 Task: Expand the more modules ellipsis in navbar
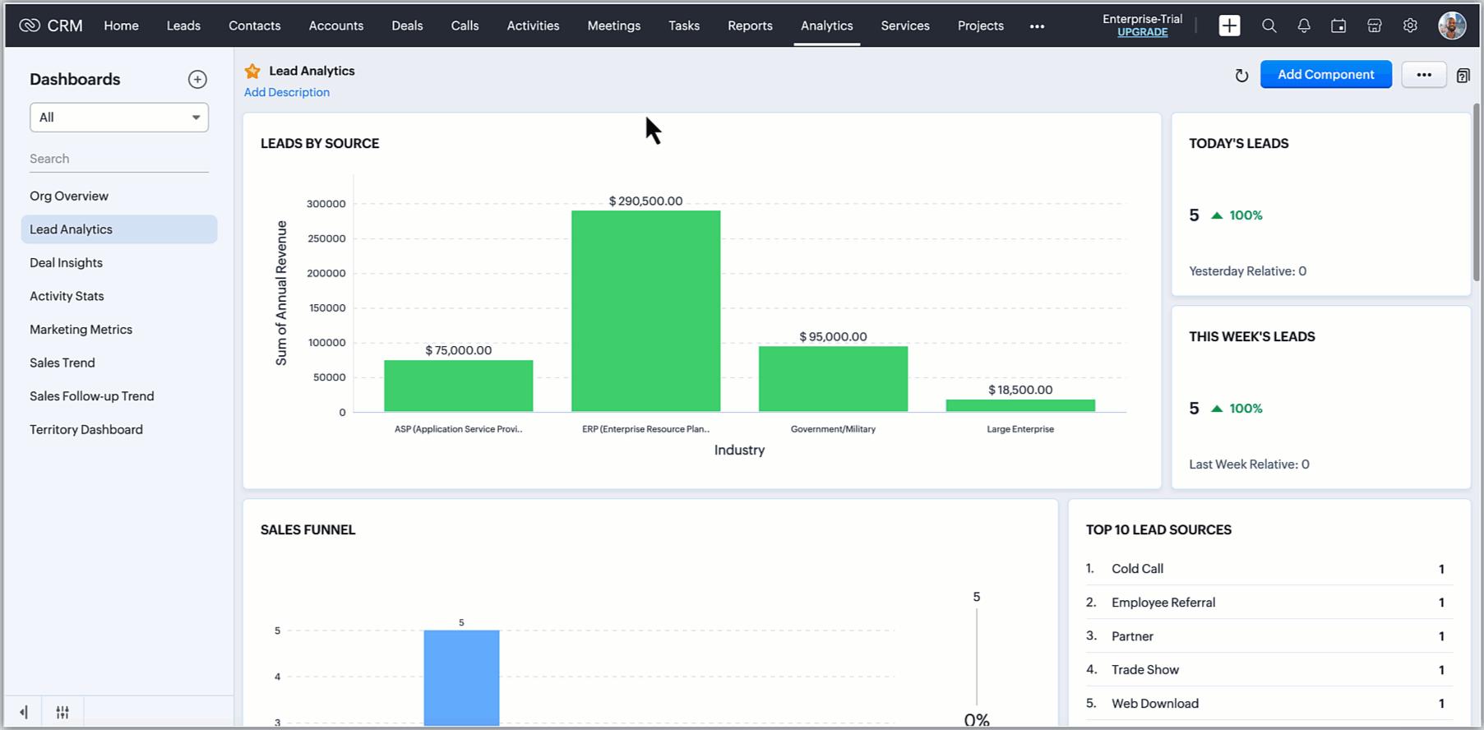coord(1037,26)
